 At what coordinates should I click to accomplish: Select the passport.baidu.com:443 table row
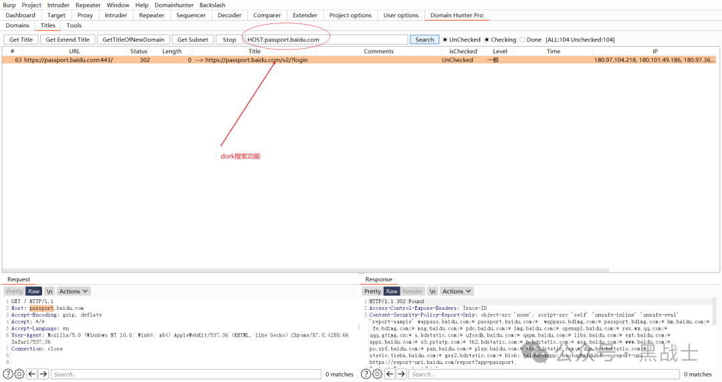click(360, 60)
